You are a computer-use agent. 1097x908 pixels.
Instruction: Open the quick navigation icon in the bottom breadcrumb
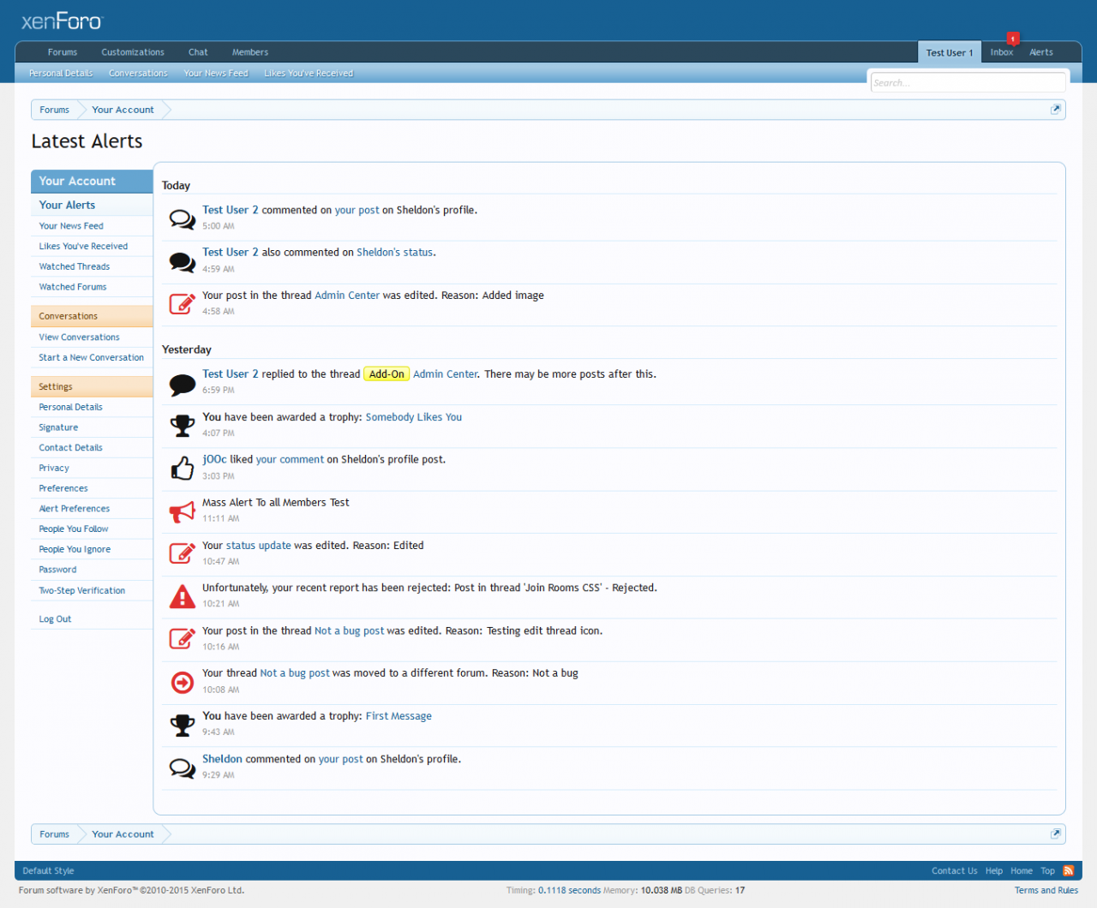tap(1056, 833)
